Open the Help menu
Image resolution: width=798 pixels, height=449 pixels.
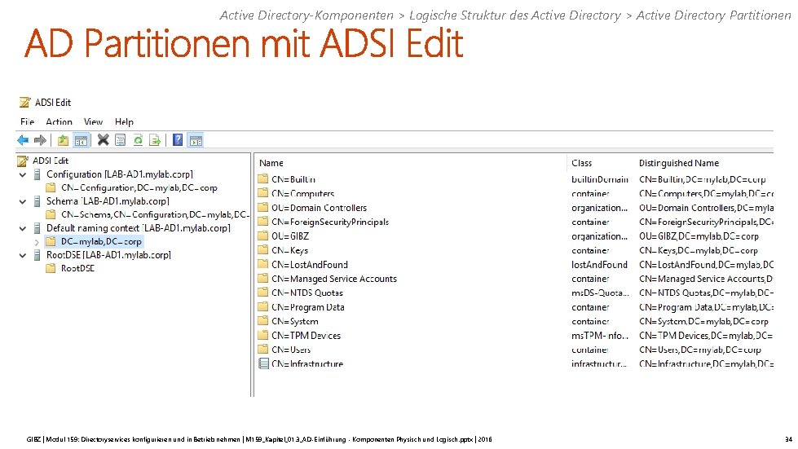click(x=124, y=122)
